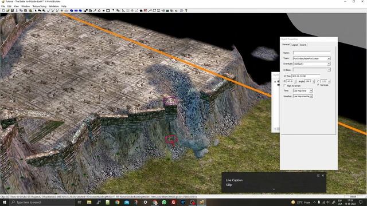This screenshot has width=367, height=206.
Task: Switch to the Logical tab
Action: point(295,45)
